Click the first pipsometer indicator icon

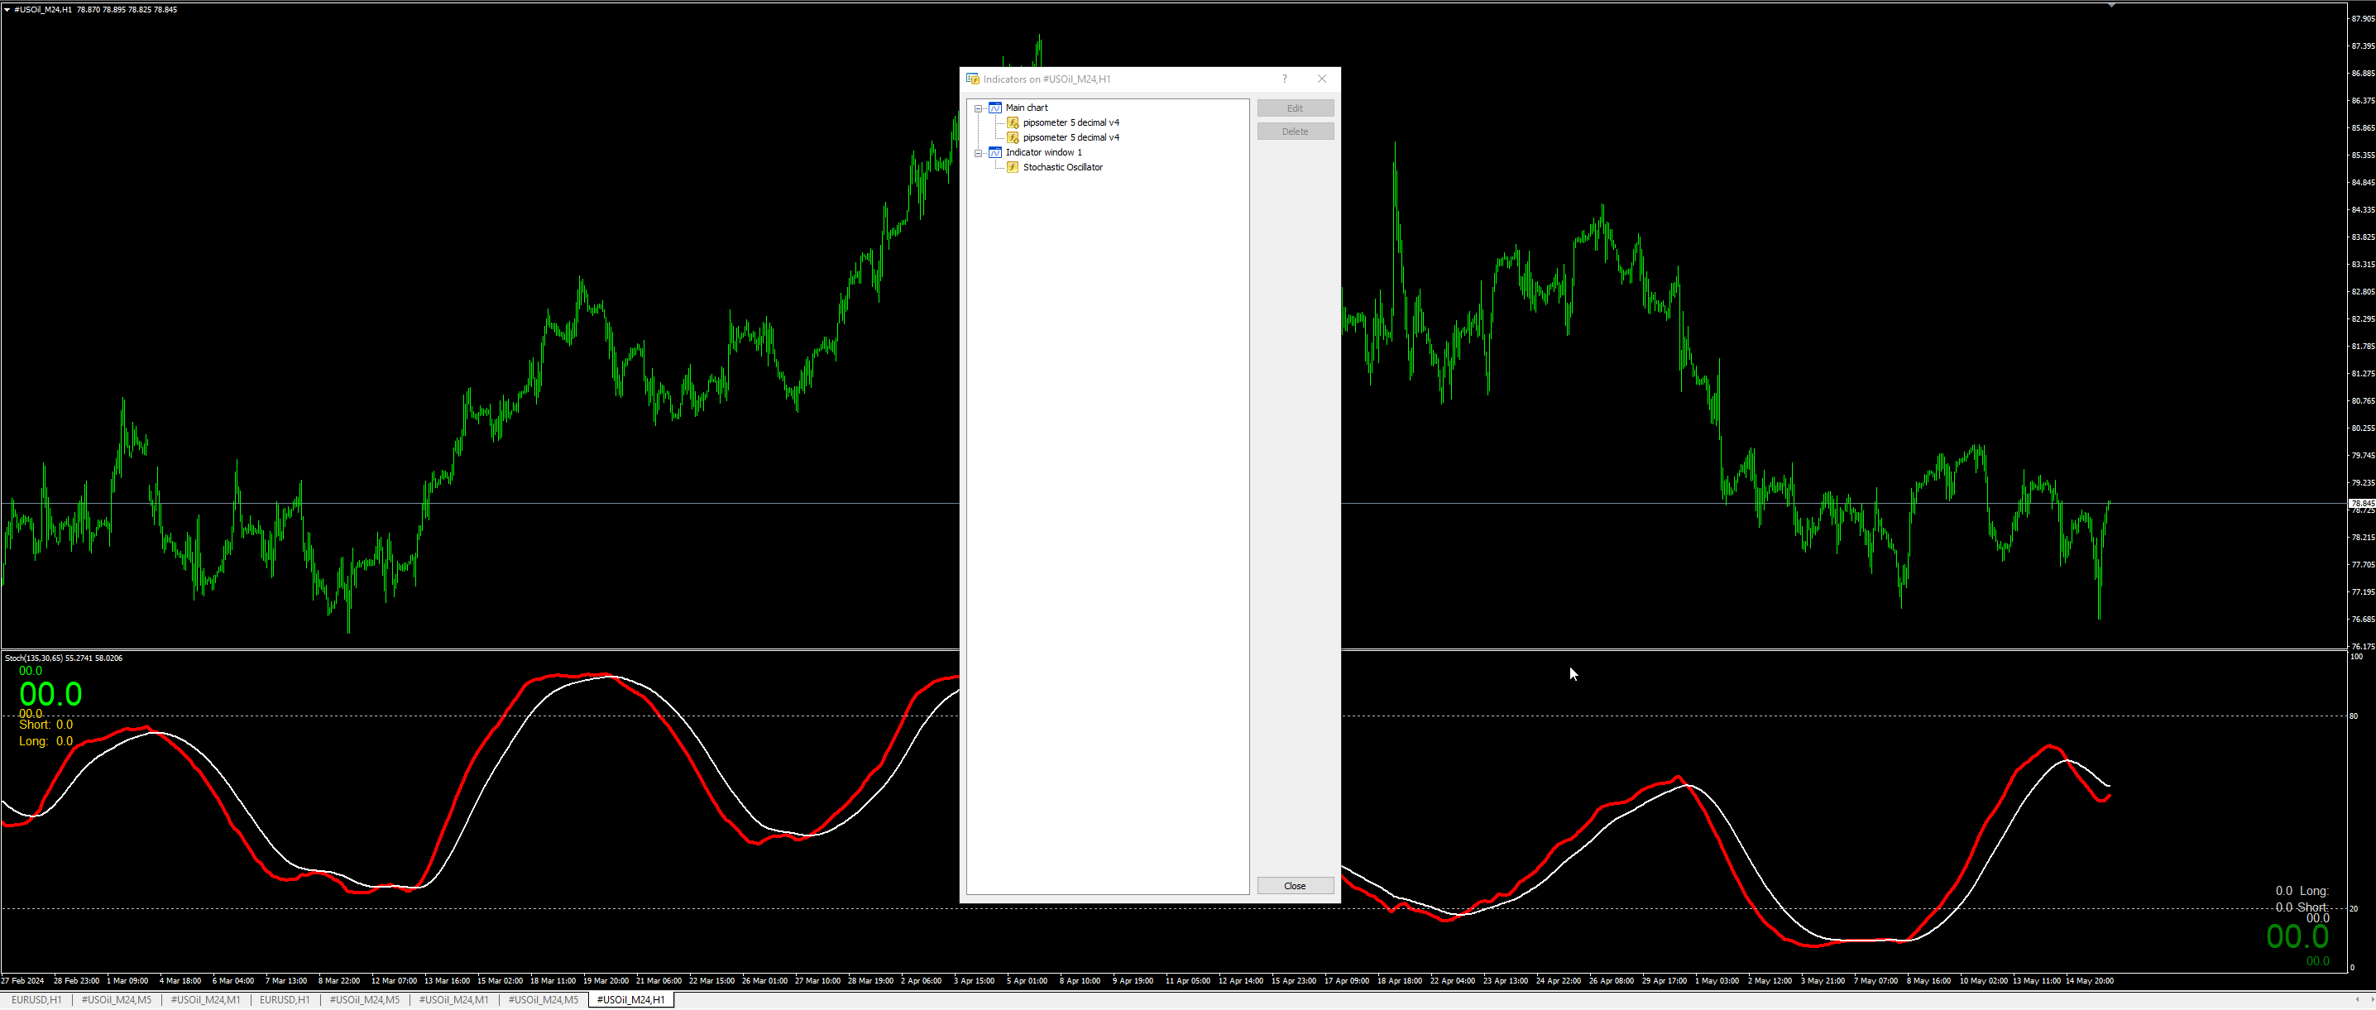(1012, 122)
